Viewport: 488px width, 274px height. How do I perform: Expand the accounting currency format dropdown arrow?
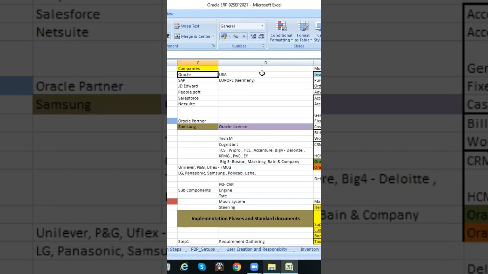point(229,37)
